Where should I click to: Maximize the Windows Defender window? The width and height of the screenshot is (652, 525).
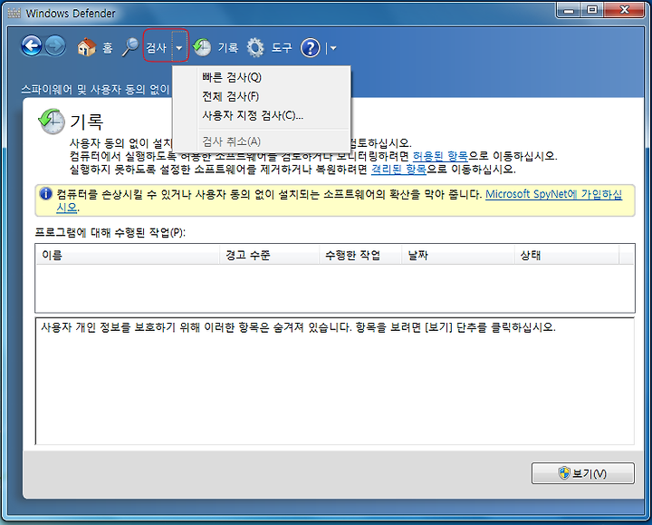coord(592,10)
